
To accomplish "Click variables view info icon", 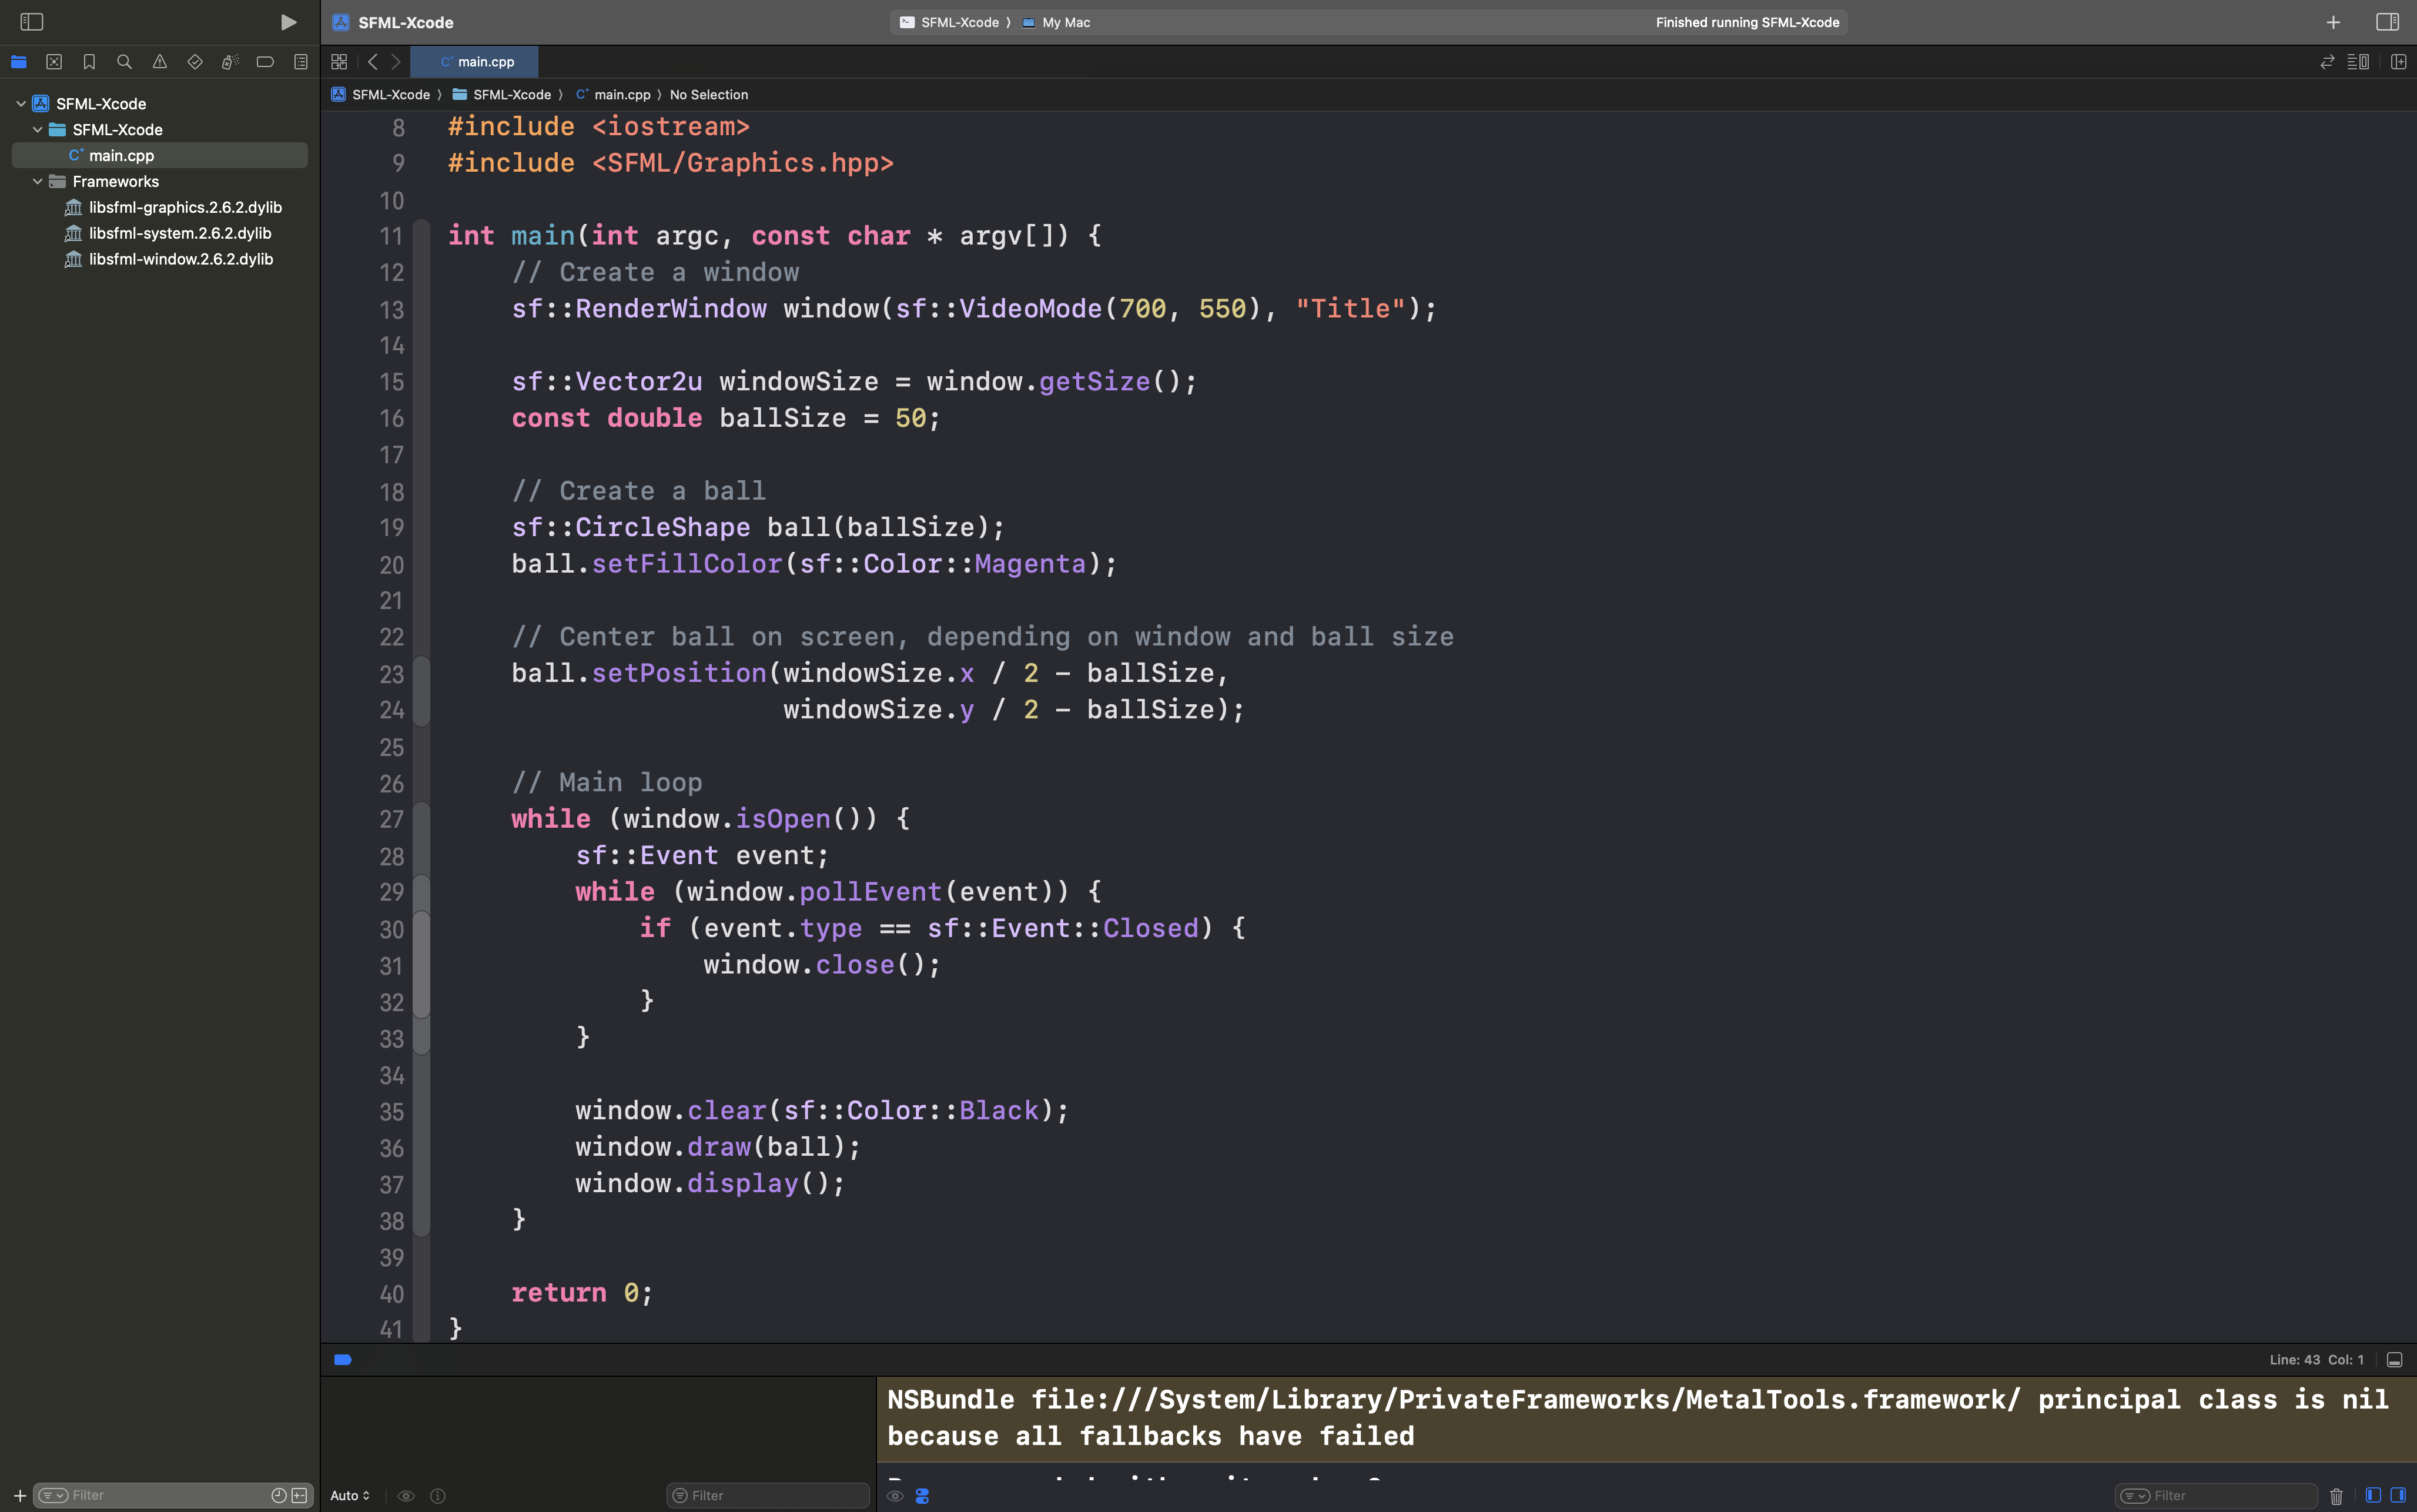I will [438, 1496].
